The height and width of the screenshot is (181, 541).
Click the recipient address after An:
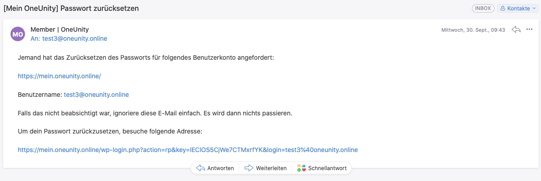(75, 38)
